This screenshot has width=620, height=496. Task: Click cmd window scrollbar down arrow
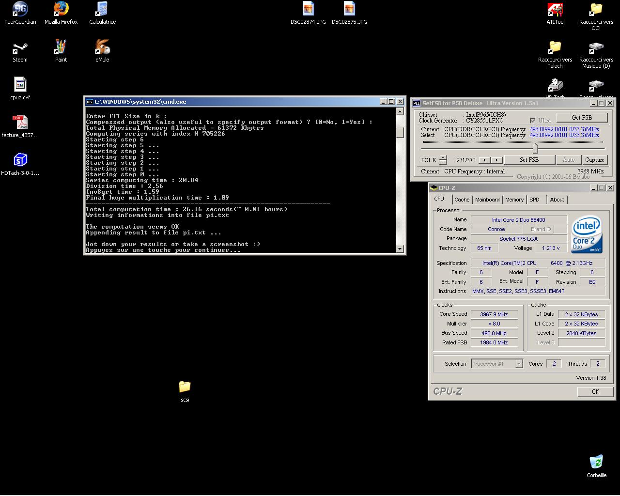click(x=400, y=248)
